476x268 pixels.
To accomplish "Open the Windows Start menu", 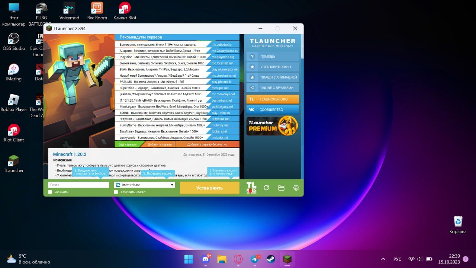I will coord(189,259).
